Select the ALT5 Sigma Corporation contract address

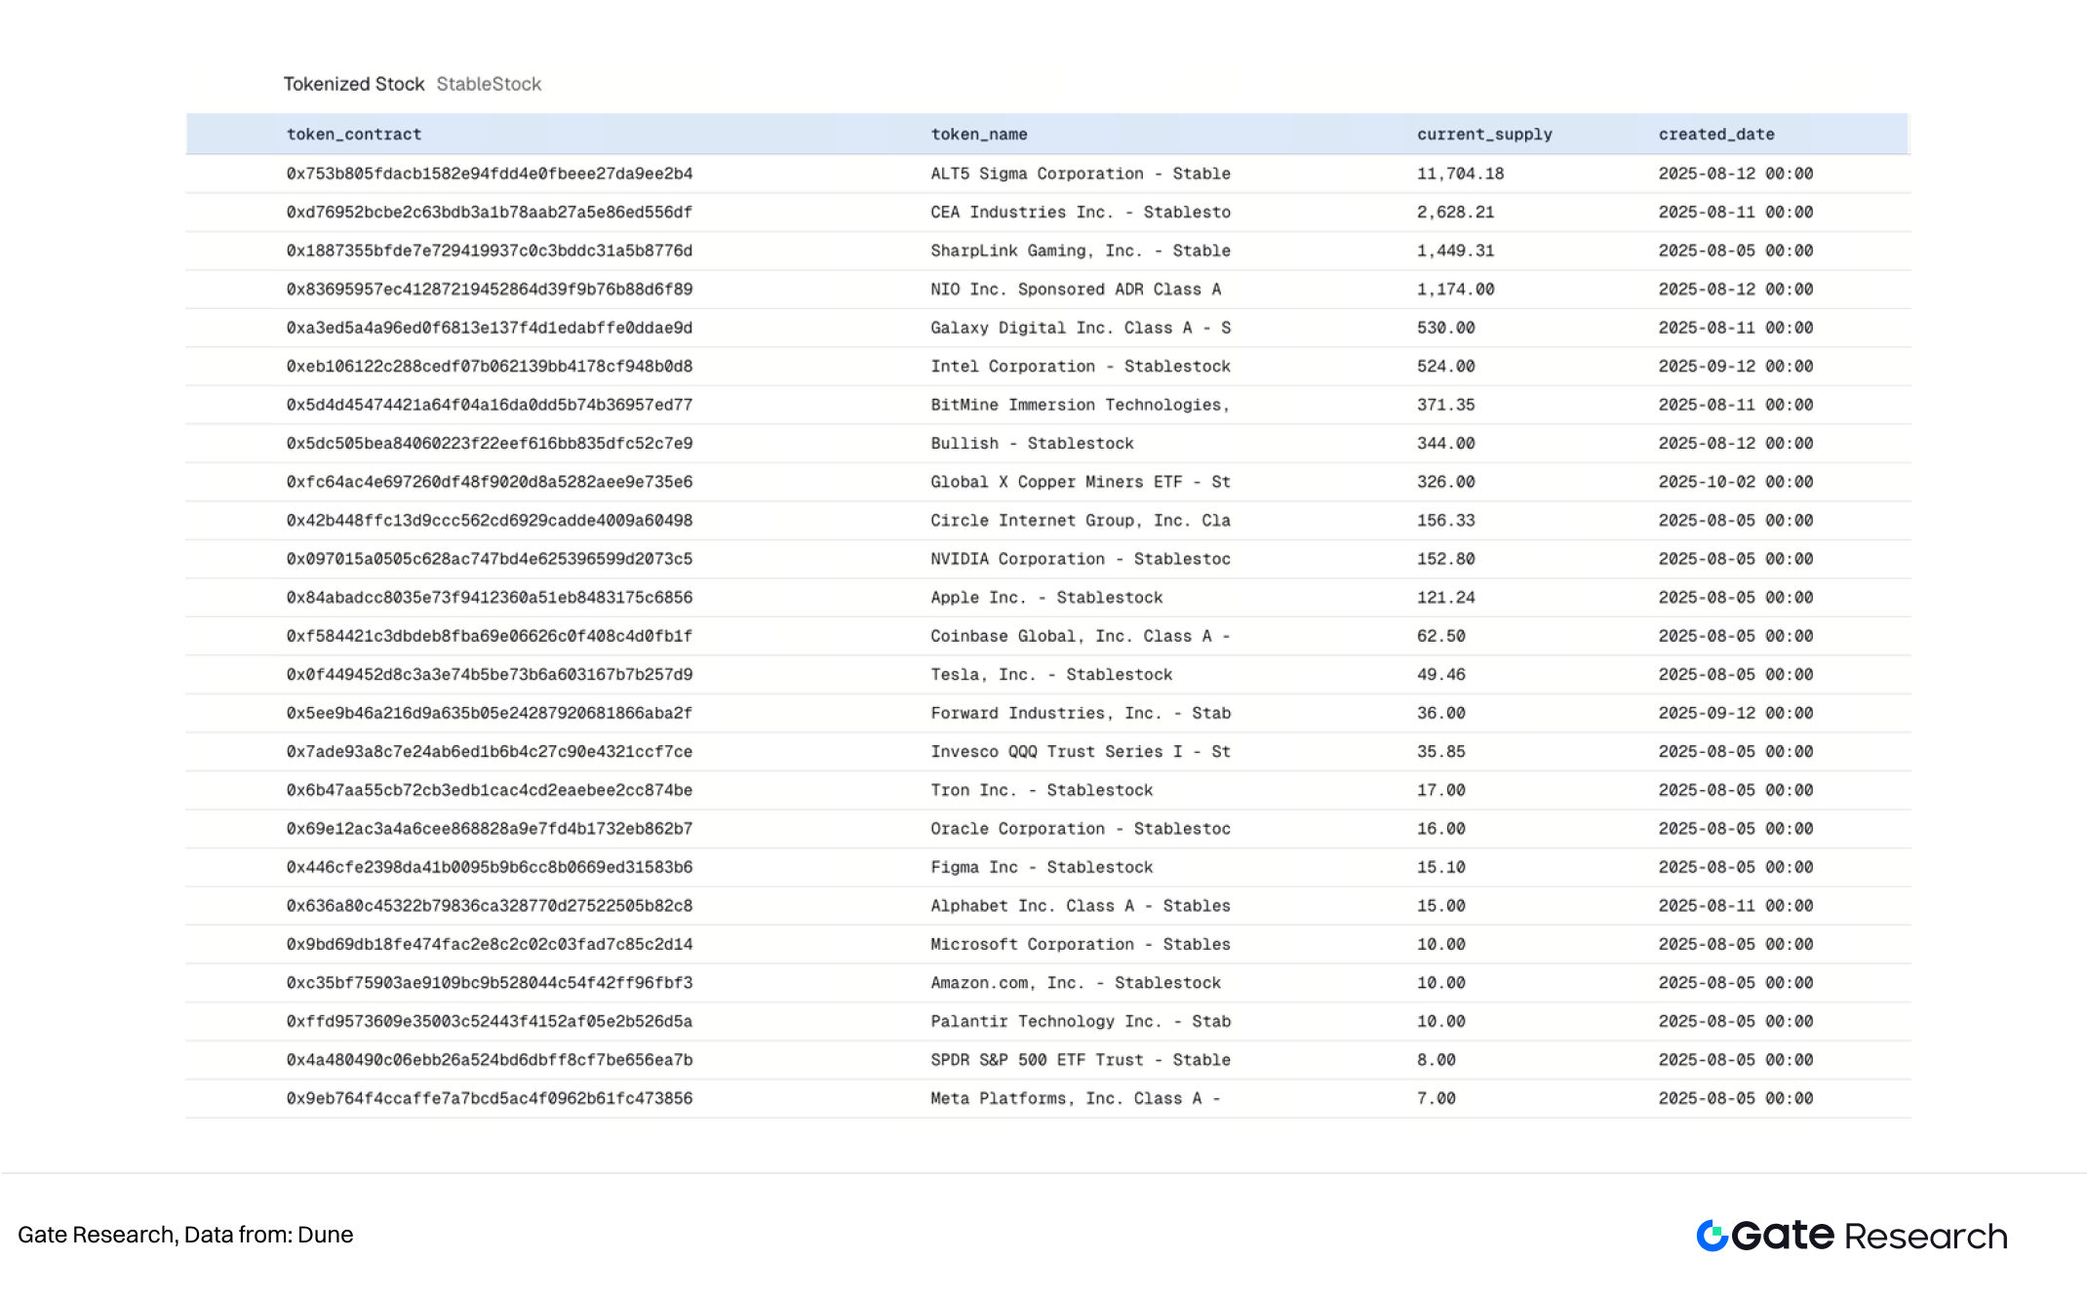point(489,174)
